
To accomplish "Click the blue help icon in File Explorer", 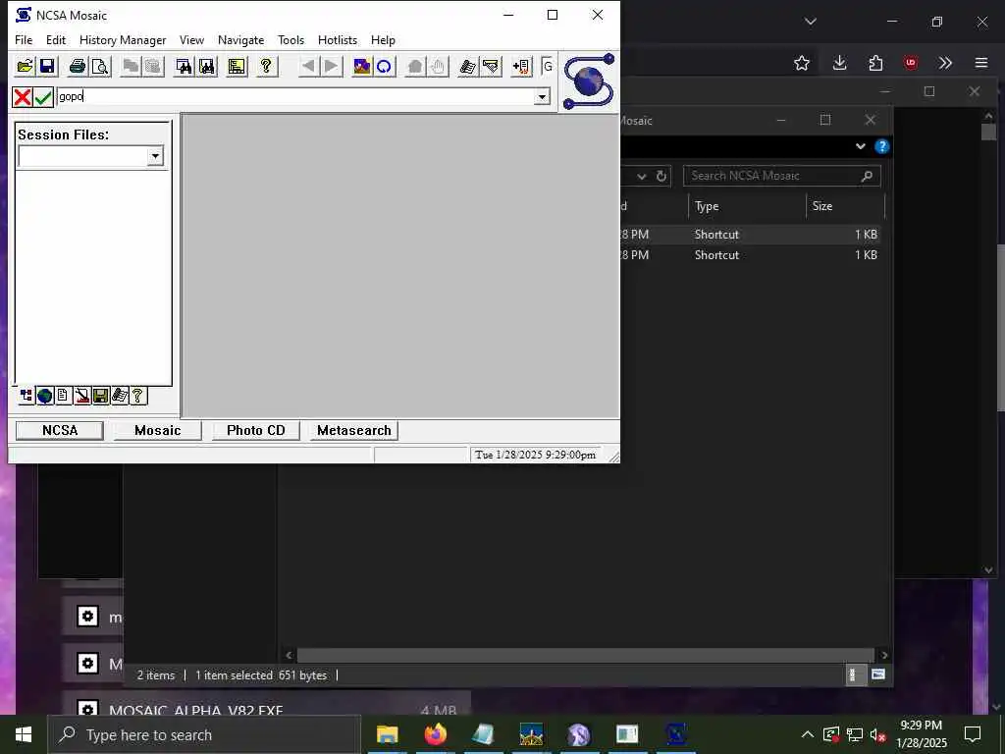I will click(882, 146).
